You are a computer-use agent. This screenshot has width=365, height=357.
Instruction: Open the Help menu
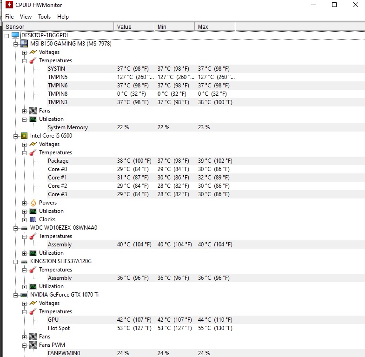[63, 17]
